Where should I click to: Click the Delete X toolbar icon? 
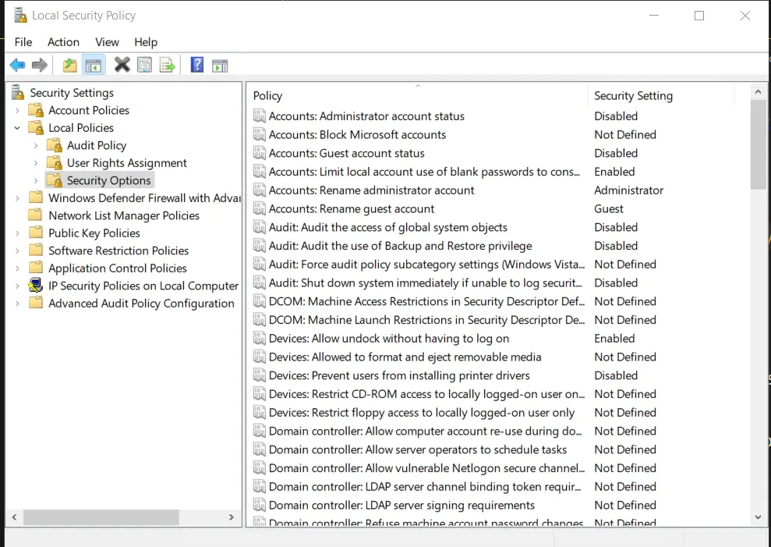pos(122,66)
